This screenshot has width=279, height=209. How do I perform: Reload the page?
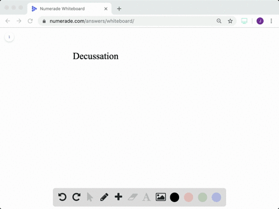pyautogui.click(x=30, y=21)
